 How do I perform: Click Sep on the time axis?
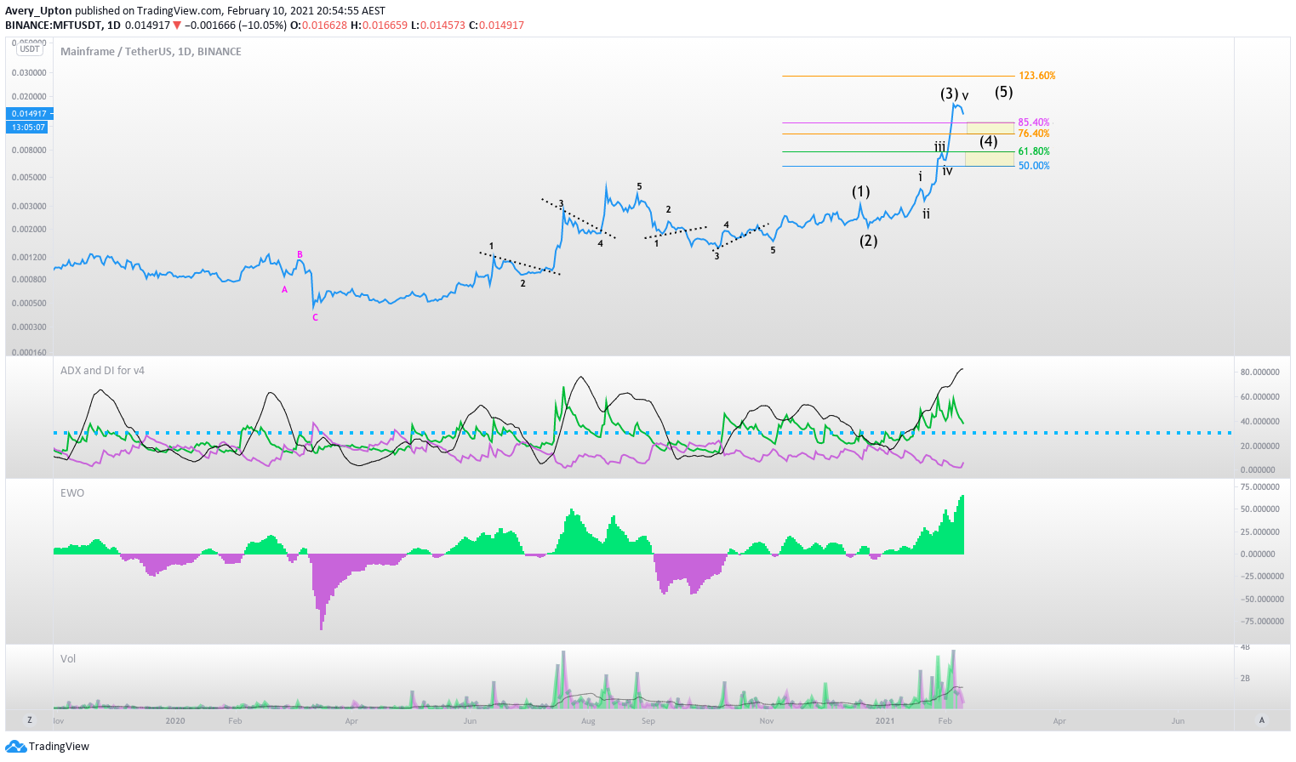648,720
